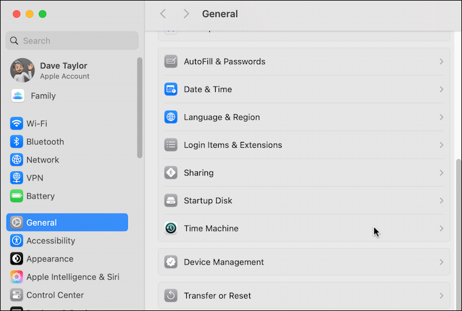The image size is (462, 311).
Task: Click the Device Management badge icon
Action: 171,262
